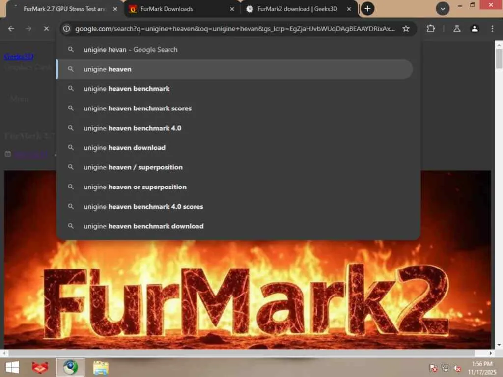This screenshot has width=503, height=377.
Task: Close the FurMark Downloads tab
Action: [x=232, y=9]
